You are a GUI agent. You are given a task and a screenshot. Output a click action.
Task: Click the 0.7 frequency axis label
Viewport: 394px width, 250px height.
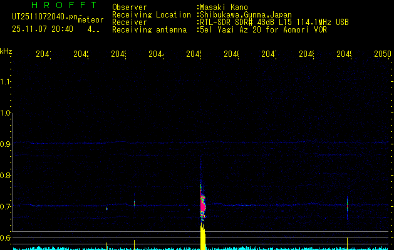tap(6, 206)
